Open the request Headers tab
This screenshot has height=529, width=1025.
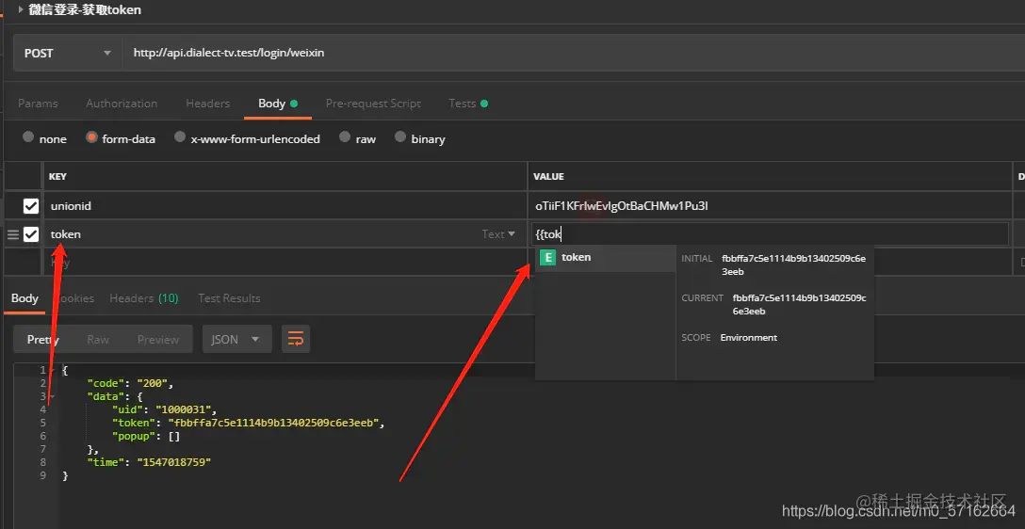[x=208, y=104]
